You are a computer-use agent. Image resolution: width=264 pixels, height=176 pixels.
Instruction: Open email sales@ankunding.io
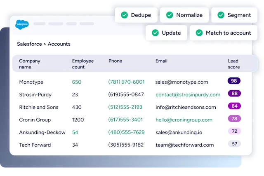[179, 132]
